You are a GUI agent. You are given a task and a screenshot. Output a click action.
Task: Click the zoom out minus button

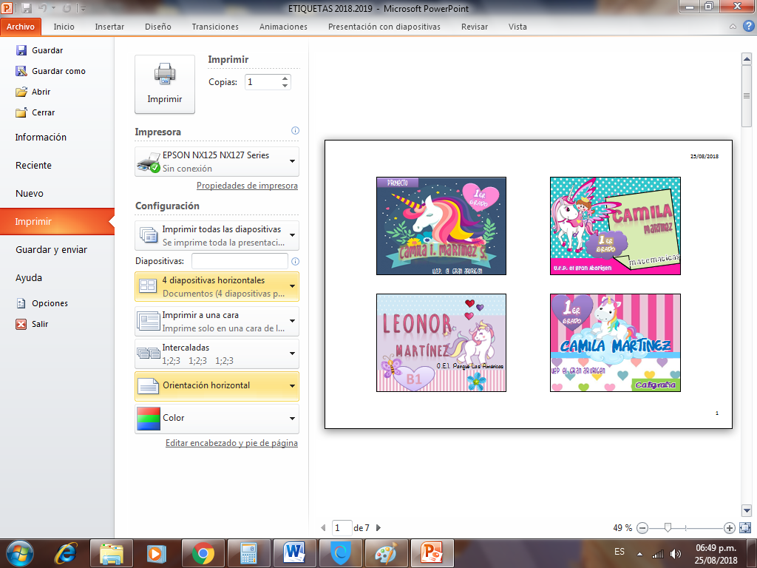(x=642, y=528)
